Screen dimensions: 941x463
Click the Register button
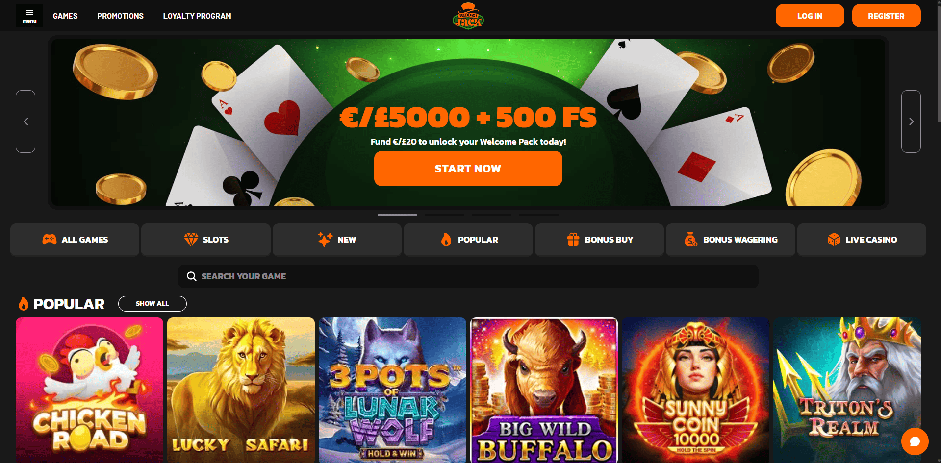click(x=886, y=16)
